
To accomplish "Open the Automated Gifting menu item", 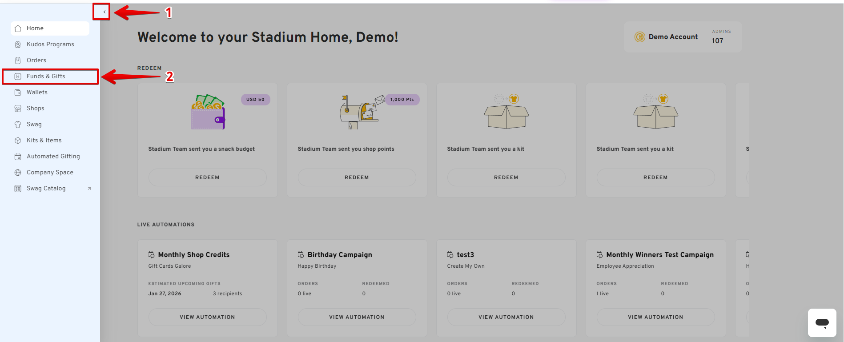I will click(53, 157).
